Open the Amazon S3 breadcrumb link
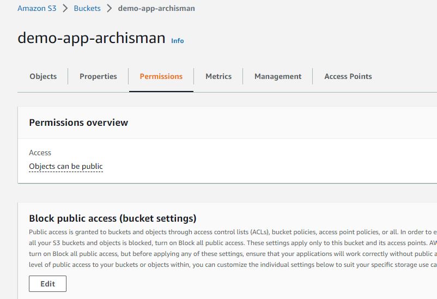Screen dimensions: 437x299 (37, 8)
